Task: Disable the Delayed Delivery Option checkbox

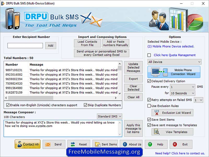Action: click(x=149, y=81)
